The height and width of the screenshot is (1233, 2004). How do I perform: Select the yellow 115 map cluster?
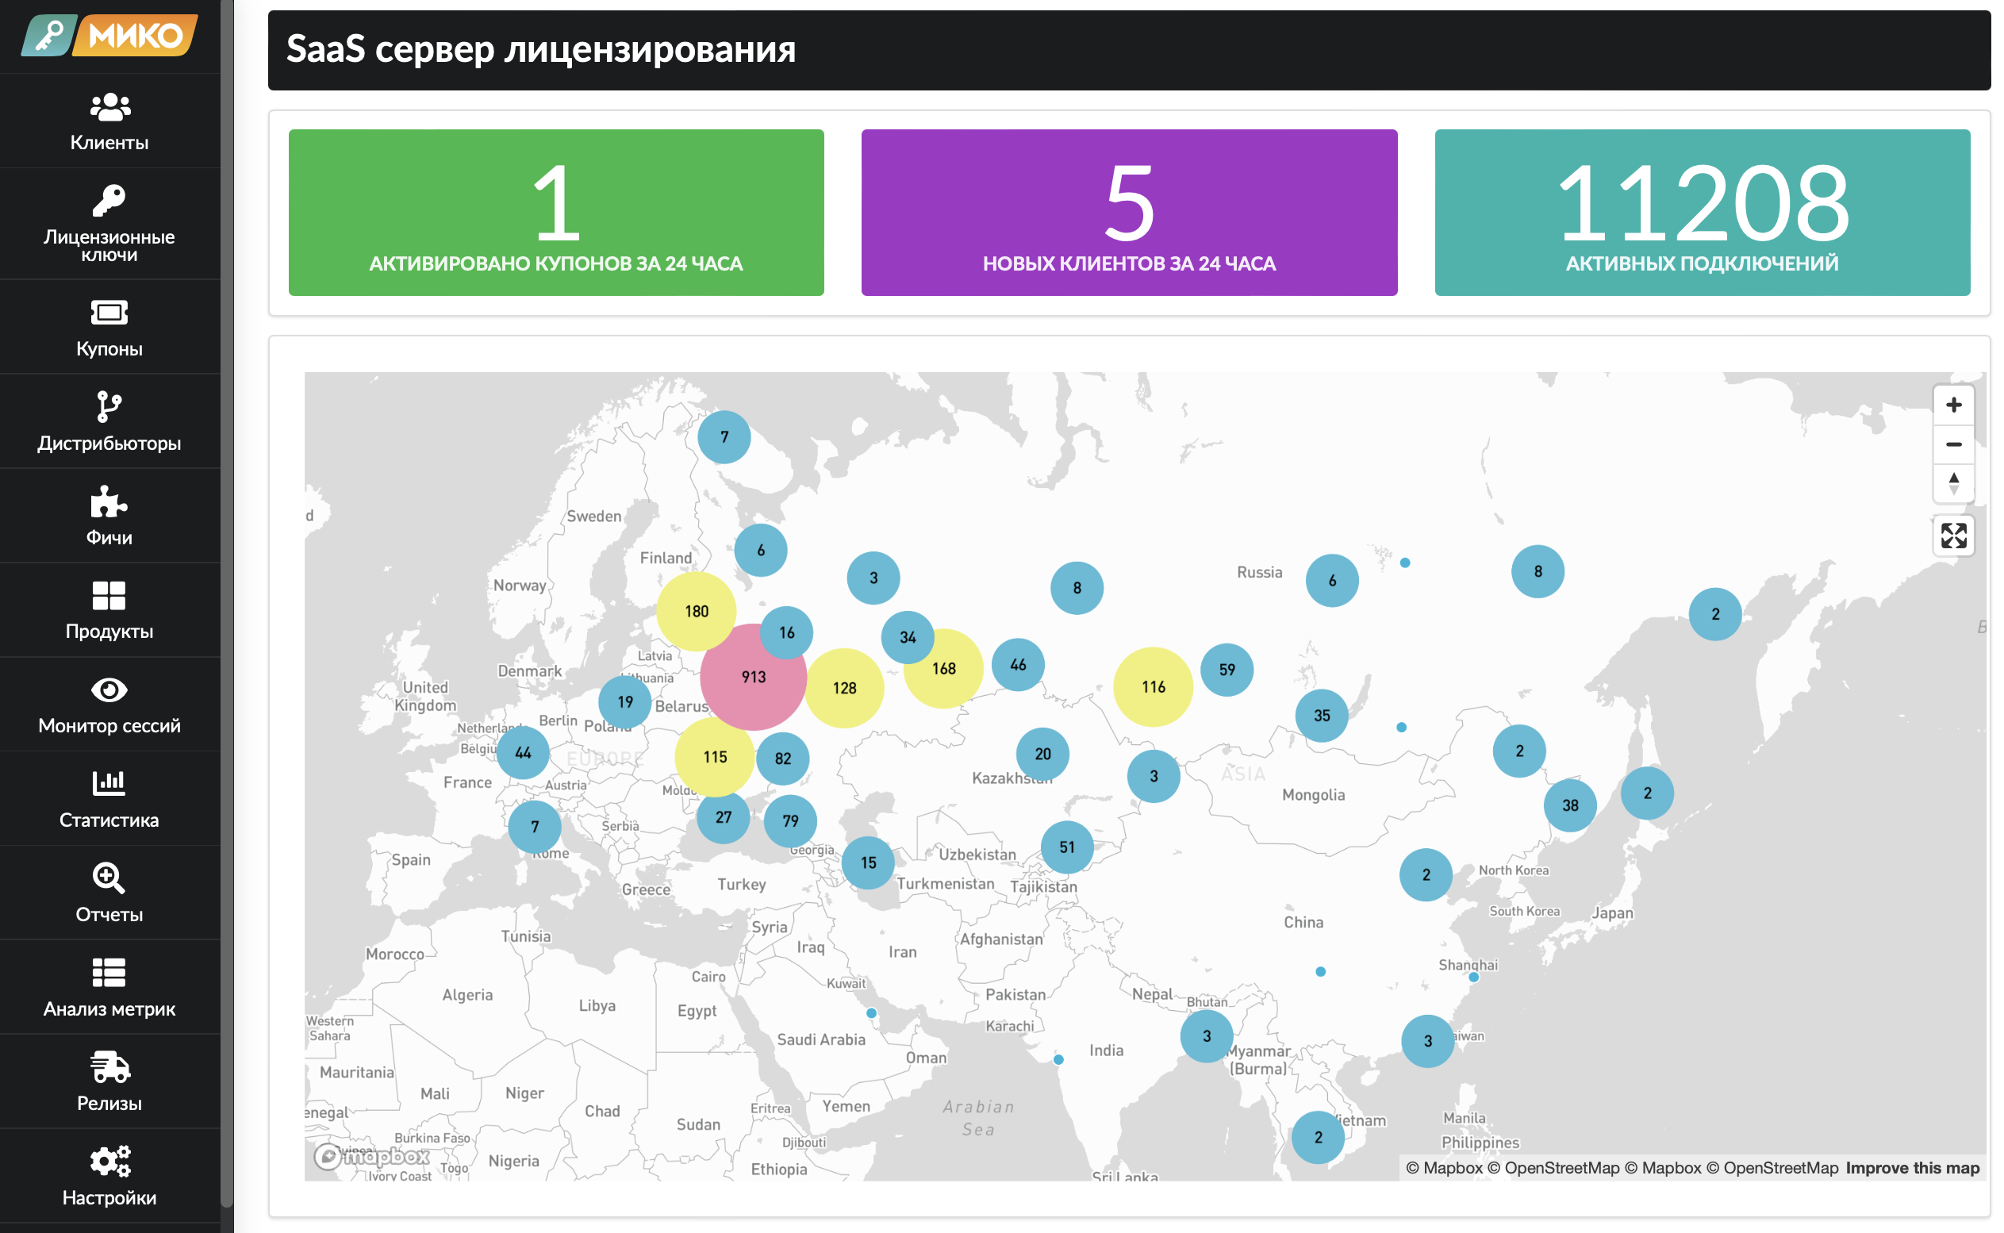(x=715, y=758)
